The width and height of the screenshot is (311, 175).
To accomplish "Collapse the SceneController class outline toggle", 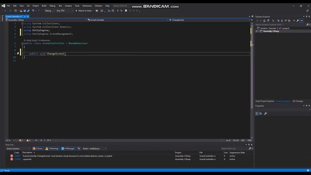I will pos(22,43).
